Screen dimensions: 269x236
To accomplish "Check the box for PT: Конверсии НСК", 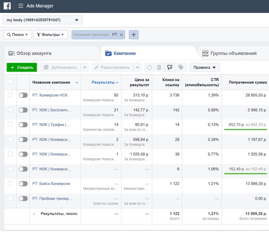I will pos(10,95).
